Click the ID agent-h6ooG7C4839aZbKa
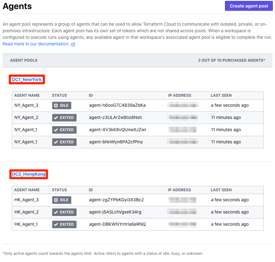Screen dimensions: 275x262 click(117, 105)
